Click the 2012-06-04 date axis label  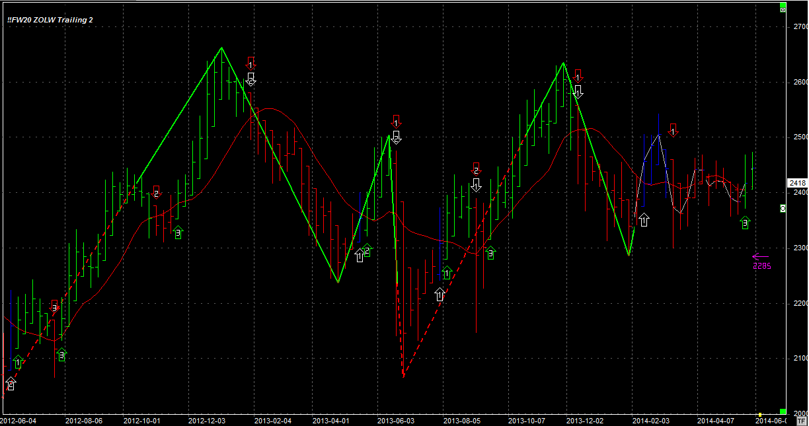[x=19, y=420]
